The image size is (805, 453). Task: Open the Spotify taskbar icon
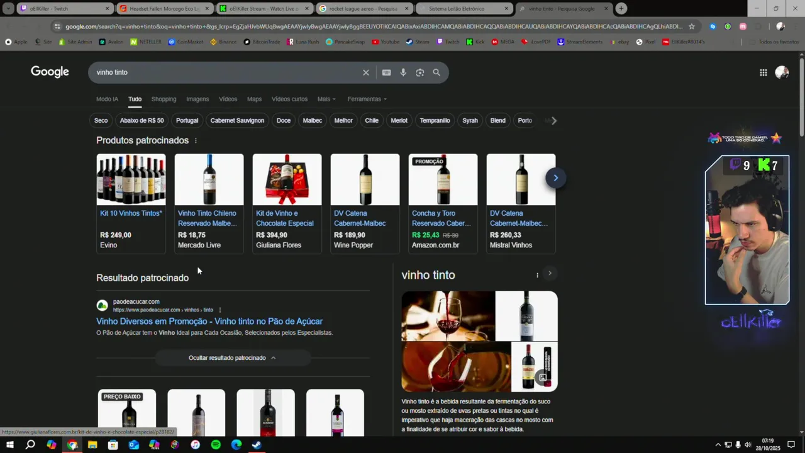pos(216,445)
